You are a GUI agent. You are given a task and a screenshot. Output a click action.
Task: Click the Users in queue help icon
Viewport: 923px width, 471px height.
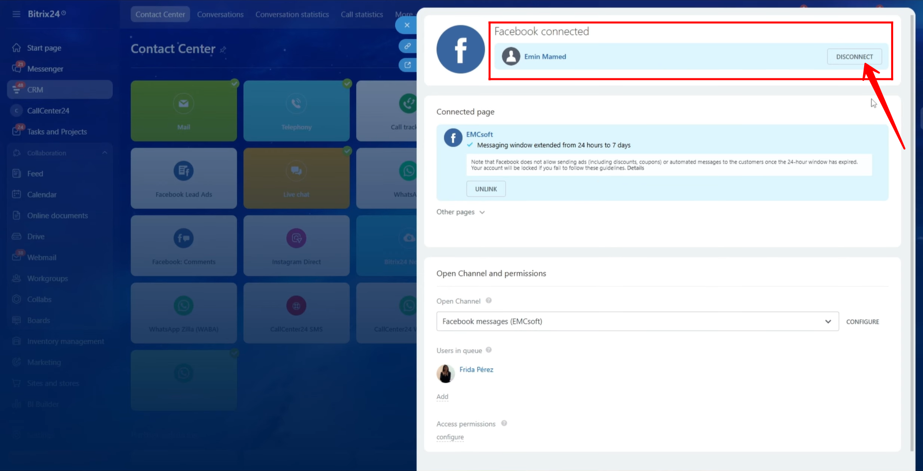(488, 350)
